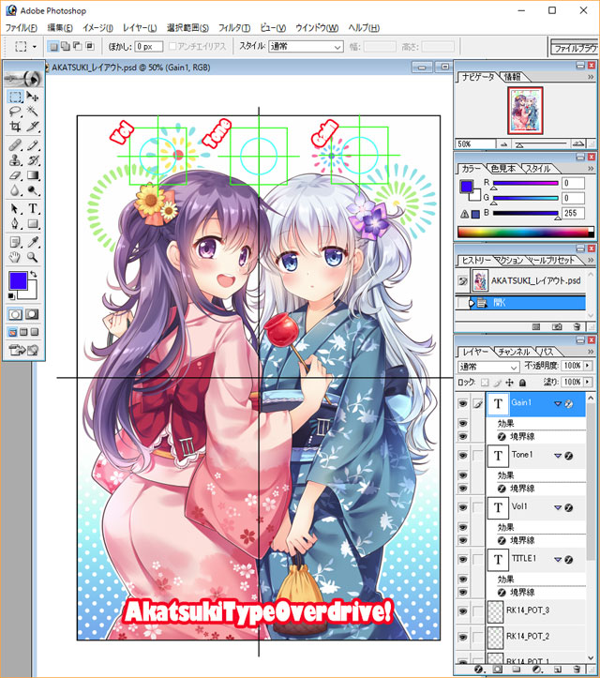Hide the Vol1 layer
The width and height of the screenshot is (600, 678).
pyautogui.click(x=463, y=507)
